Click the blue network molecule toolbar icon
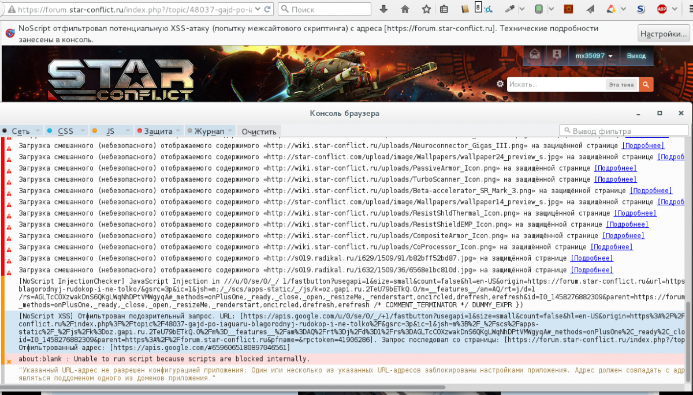The image size is (693, 395). point(489,9)
